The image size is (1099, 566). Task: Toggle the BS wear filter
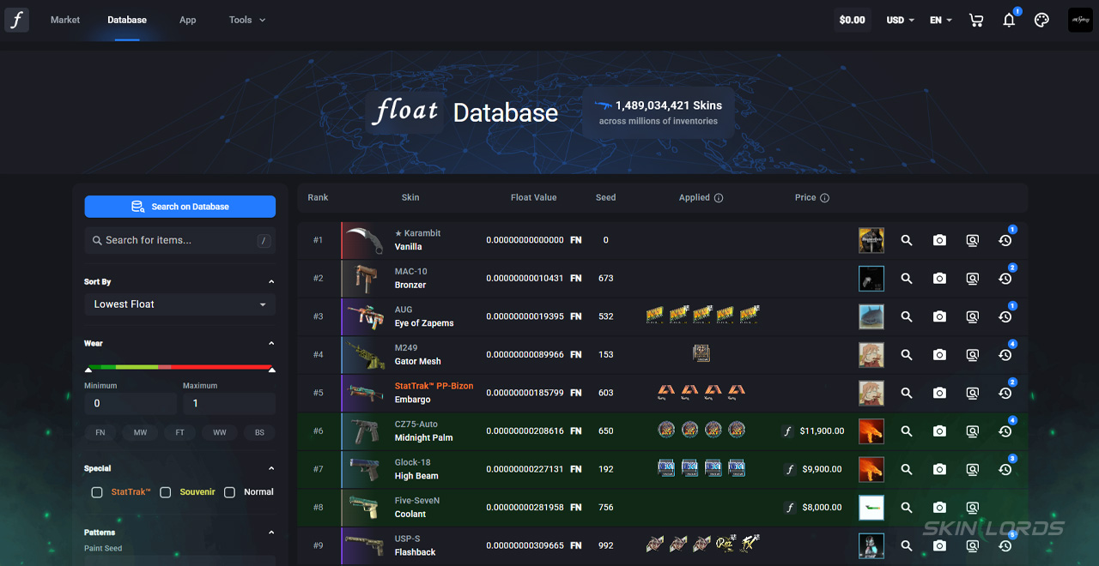(x=259, y=433)
